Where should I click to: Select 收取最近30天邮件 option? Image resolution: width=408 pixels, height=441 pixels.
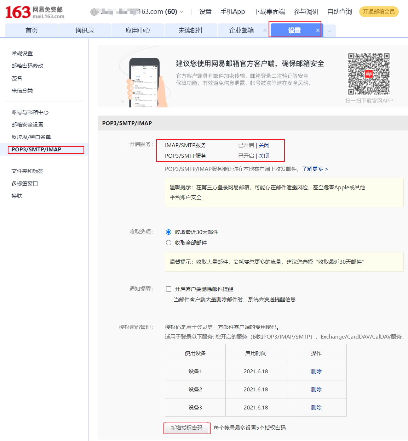click(x=168, y=232)
